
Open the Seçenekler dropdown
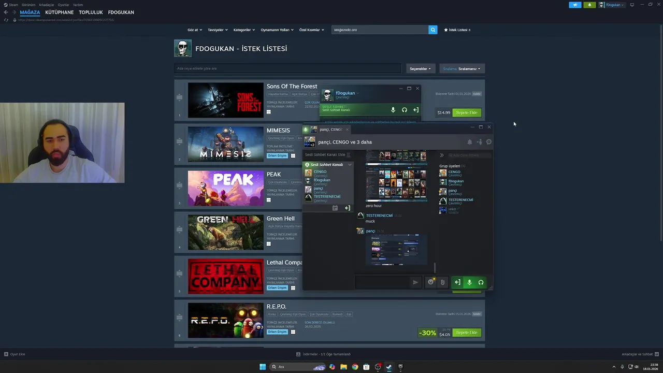[420, 68]
